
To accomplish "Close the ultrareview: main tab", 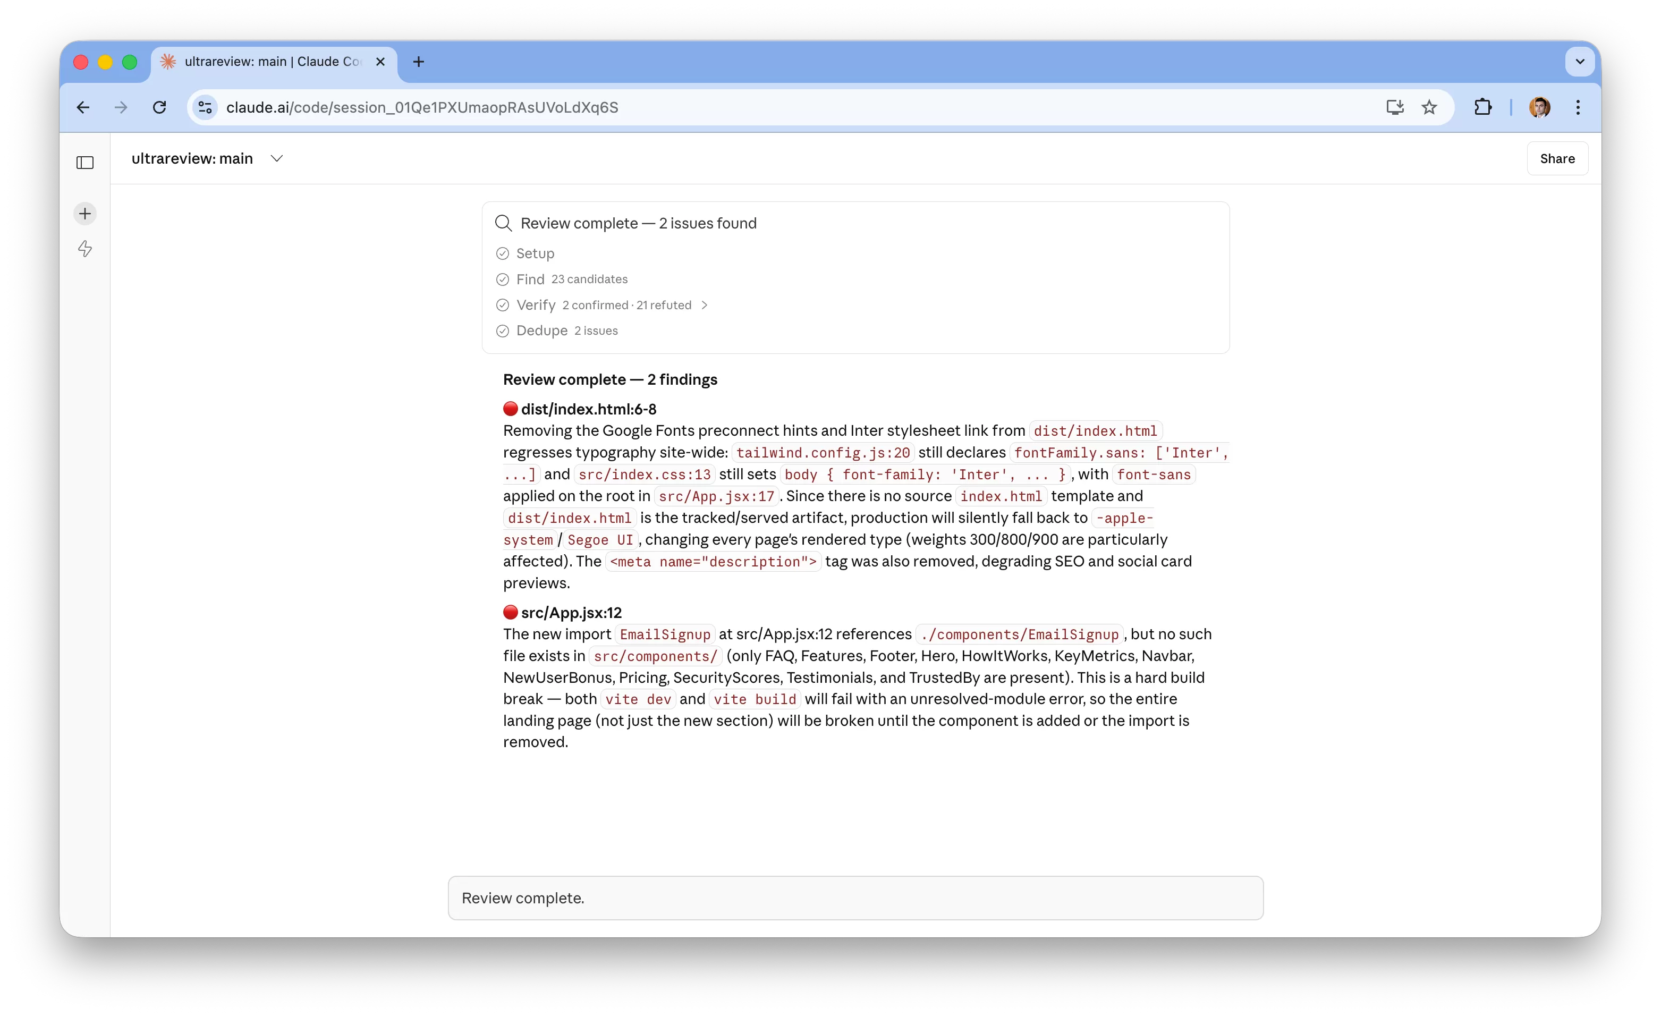I will [x=380, y=61].
